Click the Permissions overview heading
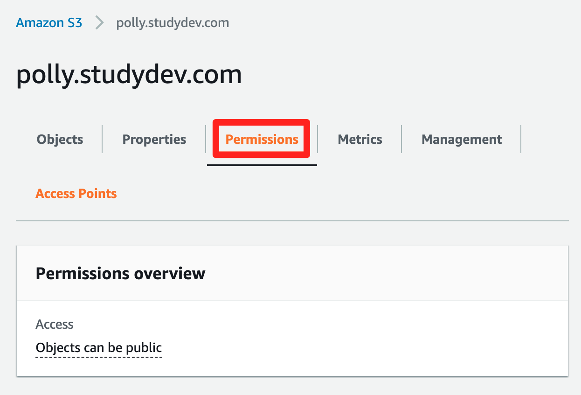 (120, 273)
